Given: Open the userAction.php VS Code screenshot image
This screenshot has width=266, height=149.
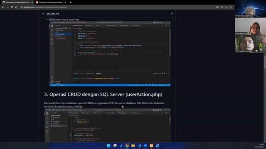Looking at the screenshot, I should tap(108, 125).
